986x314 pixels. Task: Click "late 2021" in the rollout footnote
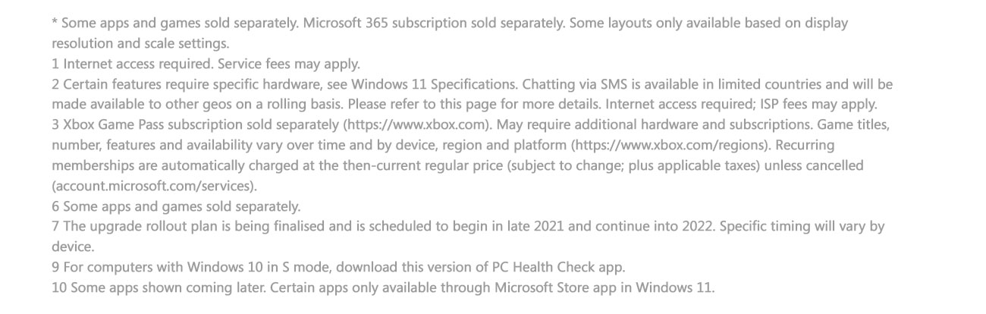pos(560,227)
